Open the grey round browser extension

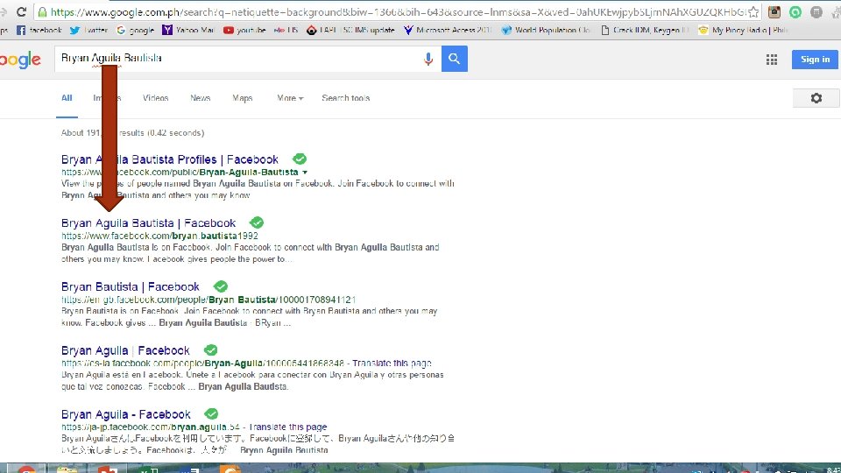coord(816,11)
